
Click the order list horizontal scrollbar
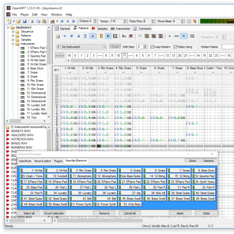tap(151, 60)
